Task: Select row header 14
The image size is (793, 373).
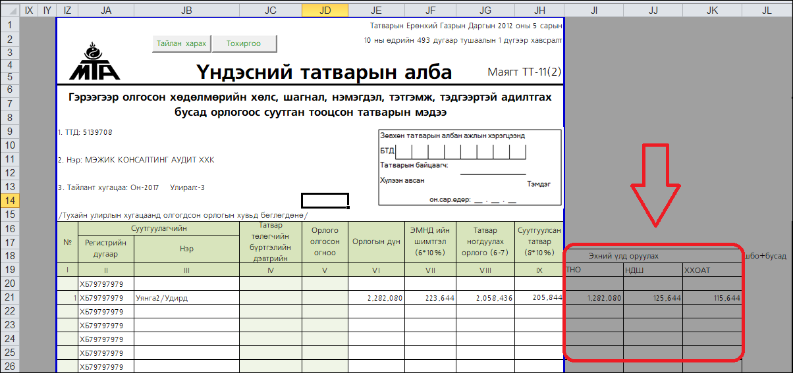Action: pos(10,201)
